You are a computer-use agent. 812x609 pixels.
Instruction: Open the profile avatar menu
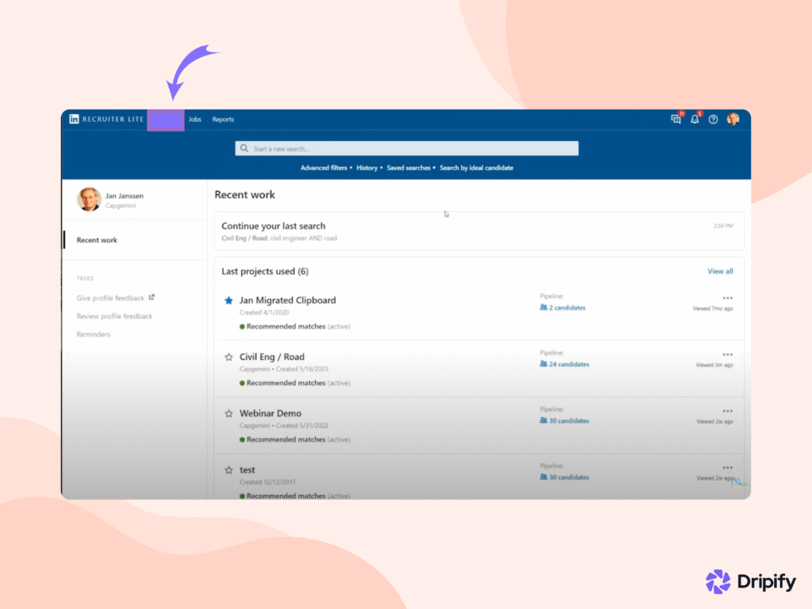click(732, 119)
